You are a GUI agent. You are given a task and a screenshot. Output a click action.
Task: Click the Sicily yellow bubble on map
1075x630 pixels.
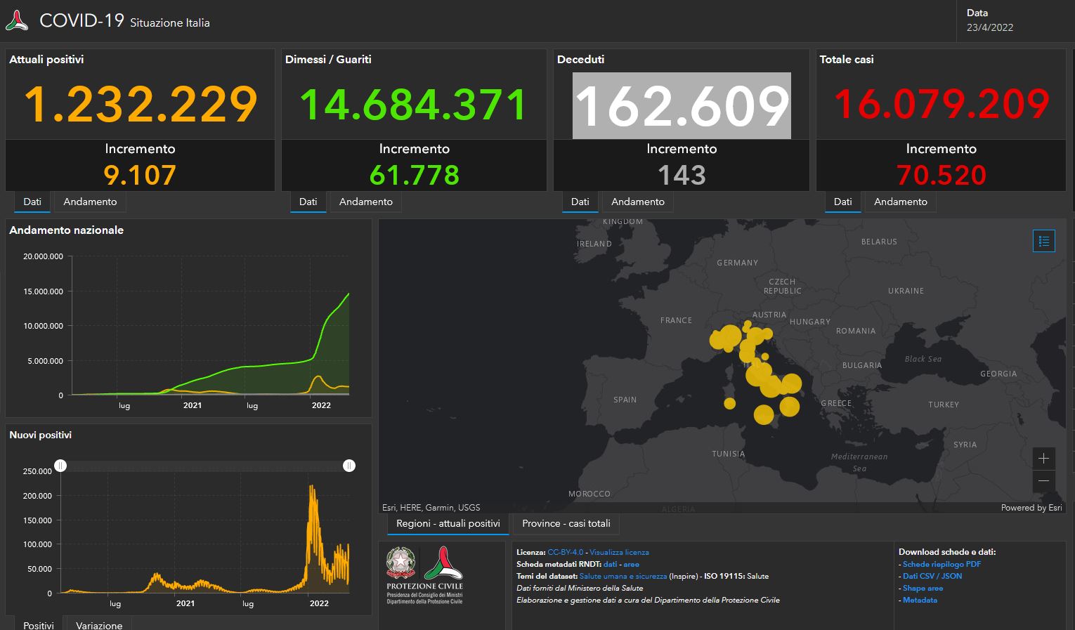click(764, 414)
